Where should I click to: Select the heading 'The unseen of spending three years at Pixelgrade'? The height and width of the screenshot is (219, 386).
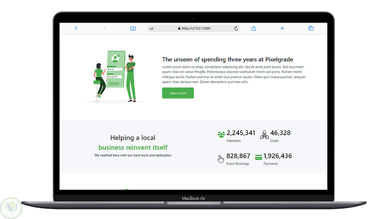pyautogui.click(x=227, y=59)
